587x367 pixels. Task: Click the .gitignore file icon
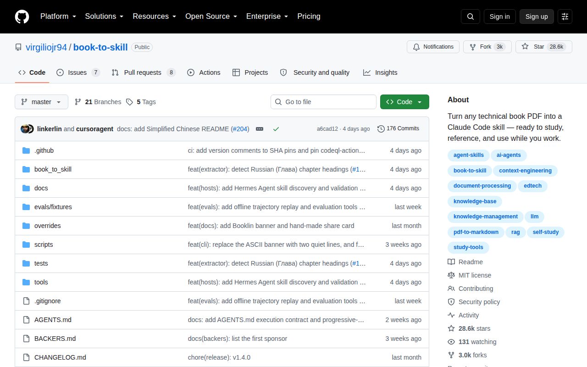click(x=26, y=301)
